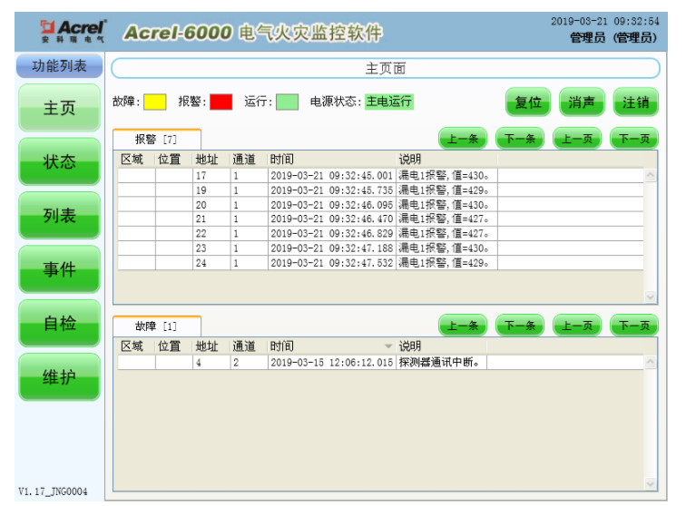Image resolution: width=686 pixels, height=506 pixels.
Task: Open the 事件 events view
Action: click(x=59, y=270)
